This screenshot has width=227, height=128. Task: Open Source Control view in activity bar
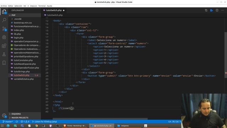pyautogui.click(x=4, y=29)
